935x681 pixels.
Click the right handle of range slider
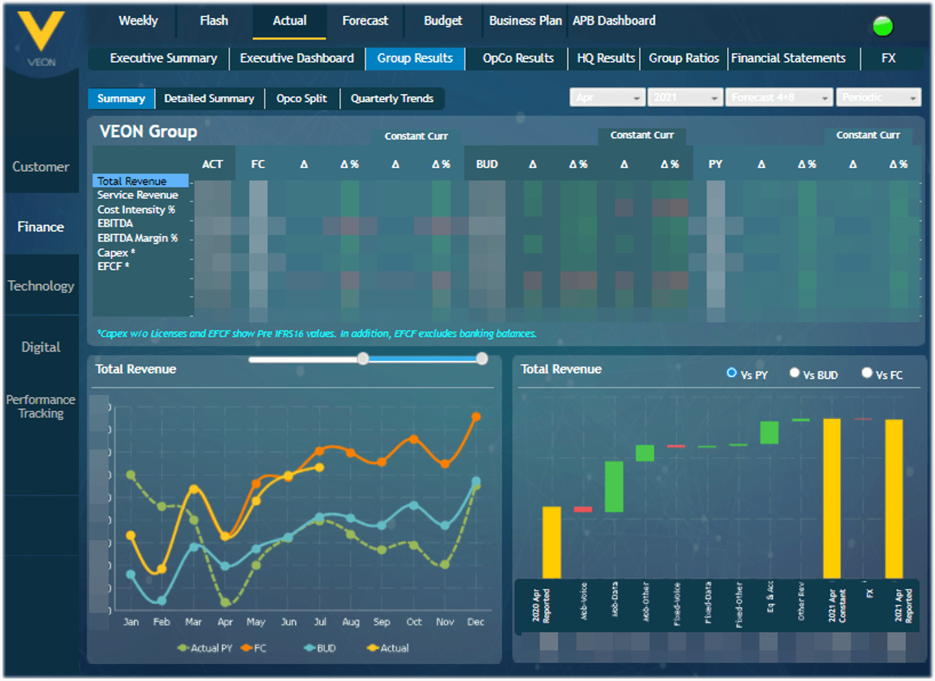pos(481,359)
